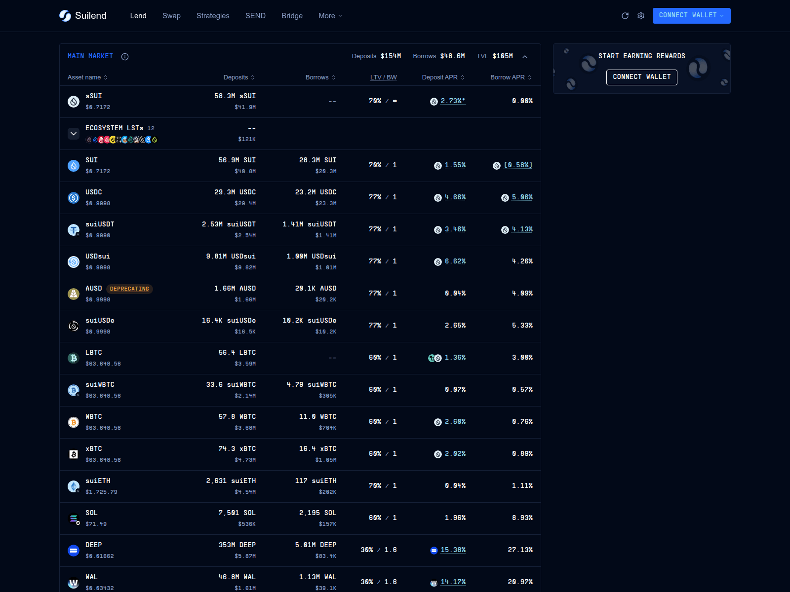Click the refresh icon in header
Image resolution: width=790 pixels, height=592 pixels.
click(x=625, y=16)
